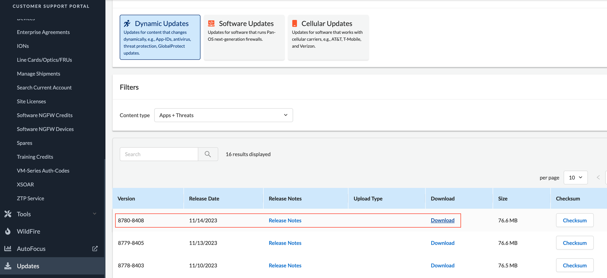Open Line Cards/Optics/FRUs in sidebar
The image size is (607, 278).
(x=45, y=60)
